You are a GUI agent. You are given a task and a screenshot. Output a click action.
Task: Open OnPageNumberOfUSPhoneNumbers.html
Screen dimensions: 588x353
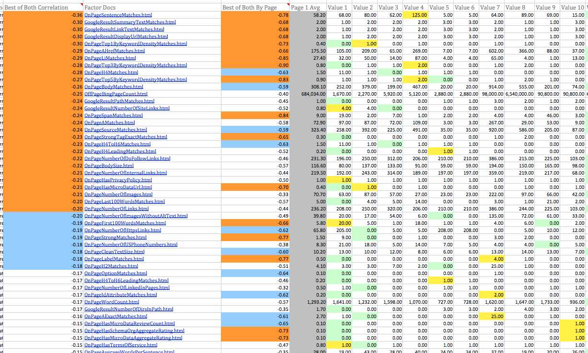click(131, 245)
